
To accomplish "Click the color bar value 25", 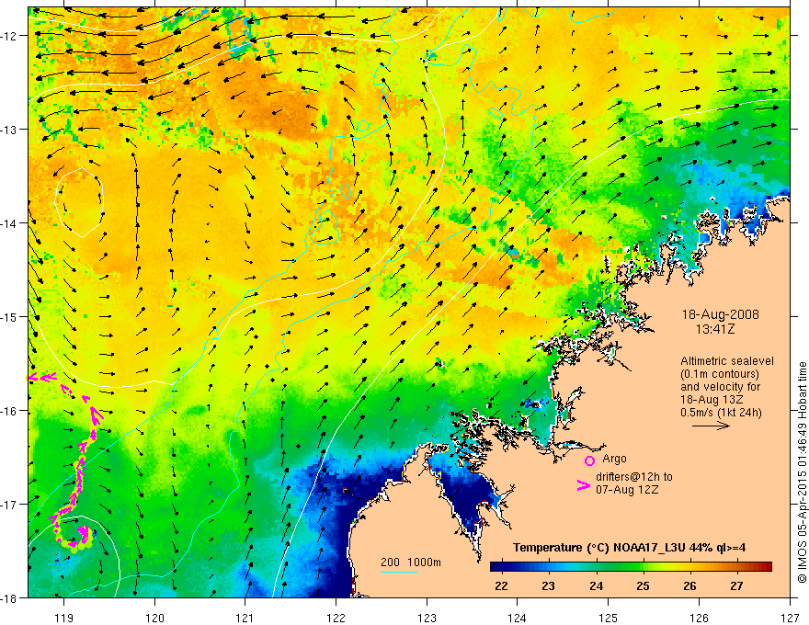I will click(x=643, y=585).
